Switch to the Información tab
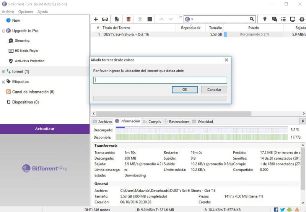Image resolution: width=306 pixels, height=212 pixels. [128, 121]
